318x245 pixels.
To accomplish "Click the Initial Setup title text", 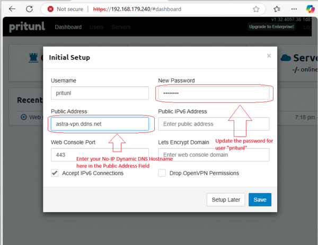I will pyautogui.click(x=69, y=58).
